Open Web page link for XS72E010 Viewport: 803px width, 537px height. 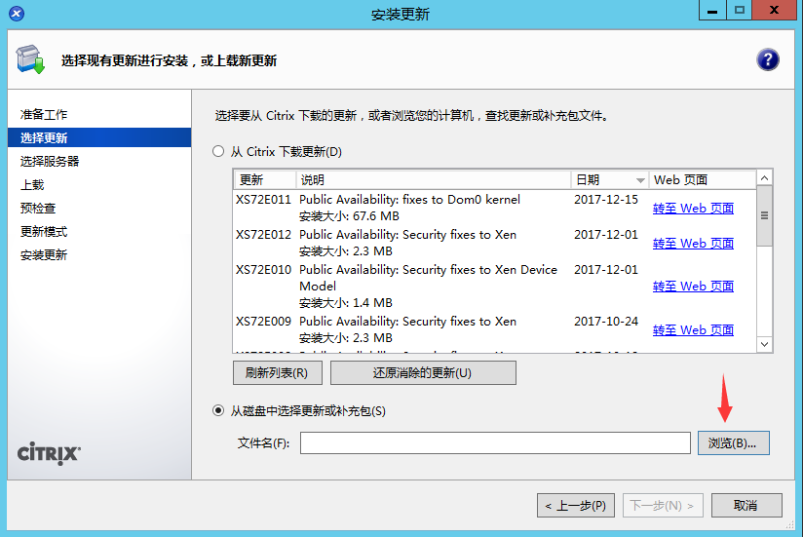(x=693, y=286)
